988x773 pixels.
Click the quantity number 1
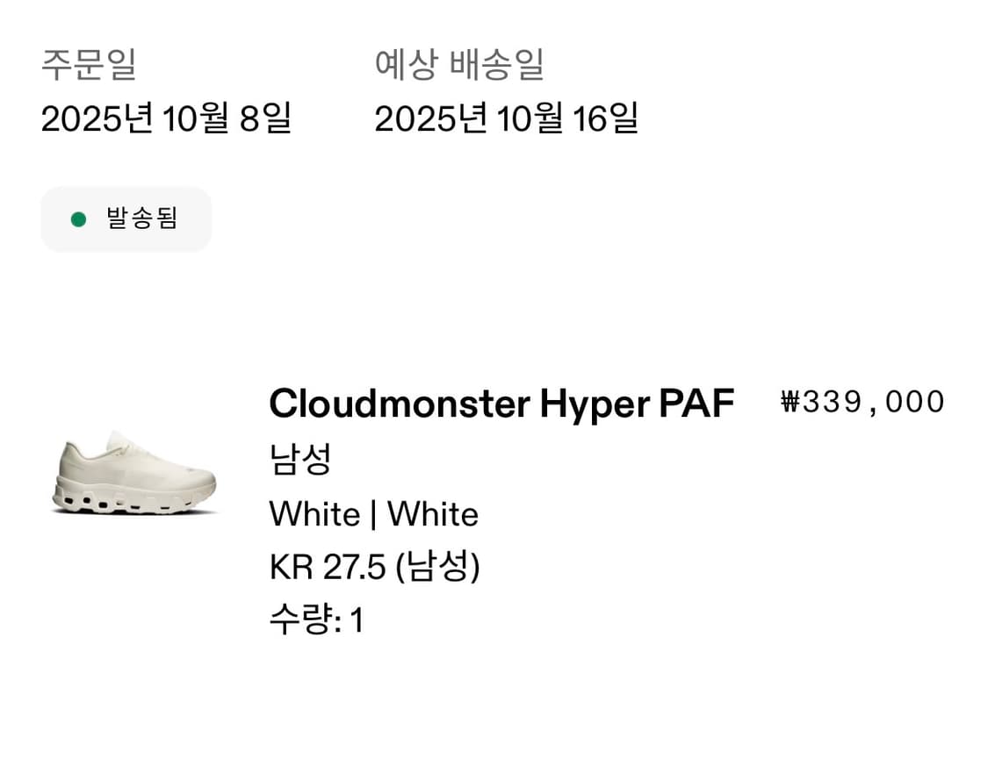click(356, 621)
